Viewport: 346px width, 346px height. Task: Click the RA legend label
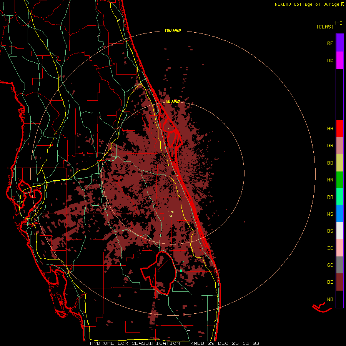pos(330,197)
